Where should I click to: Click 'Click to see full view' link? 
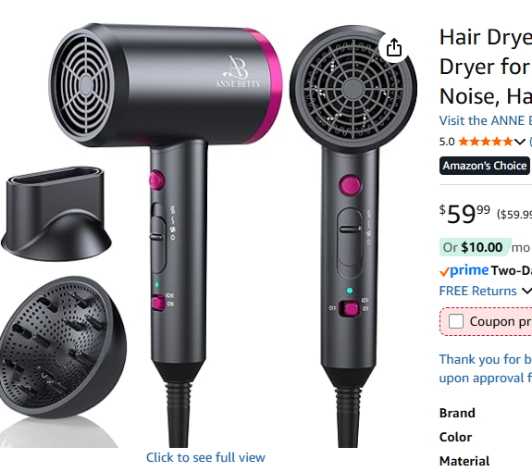coord(205,457)
